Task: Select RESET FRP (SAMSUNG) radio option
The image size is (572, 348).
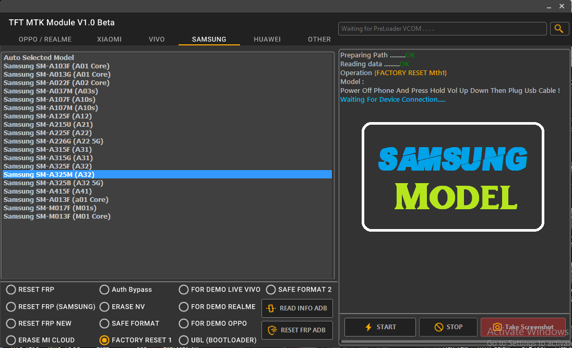Action: click(x=51, y=307)
